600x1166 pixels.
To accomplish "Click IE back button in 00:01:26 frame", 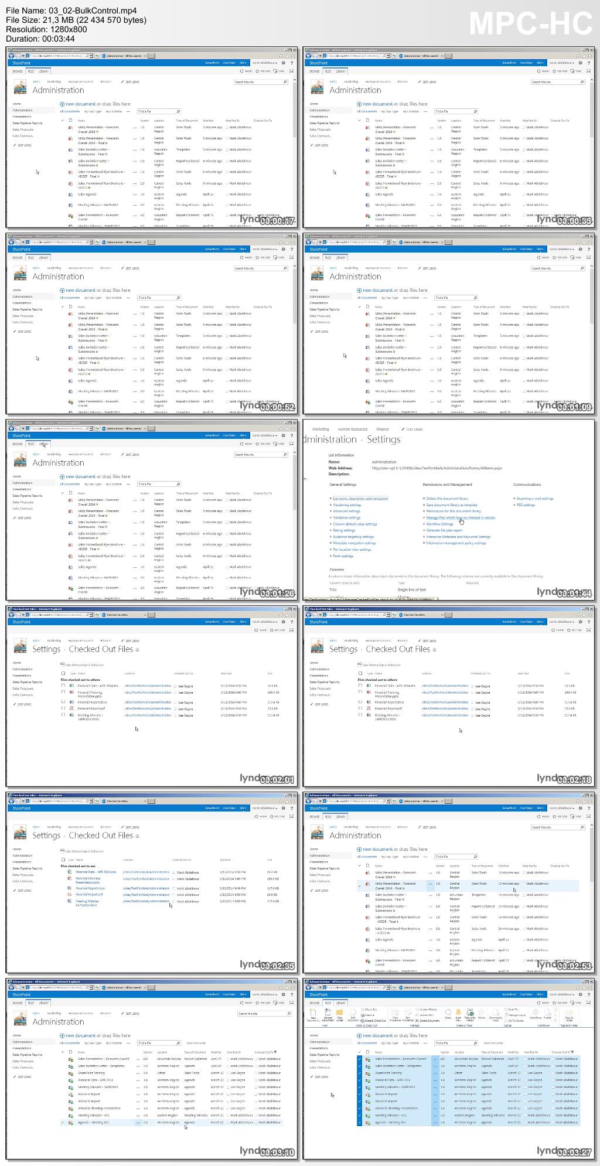I will click(x=11, y=428).
